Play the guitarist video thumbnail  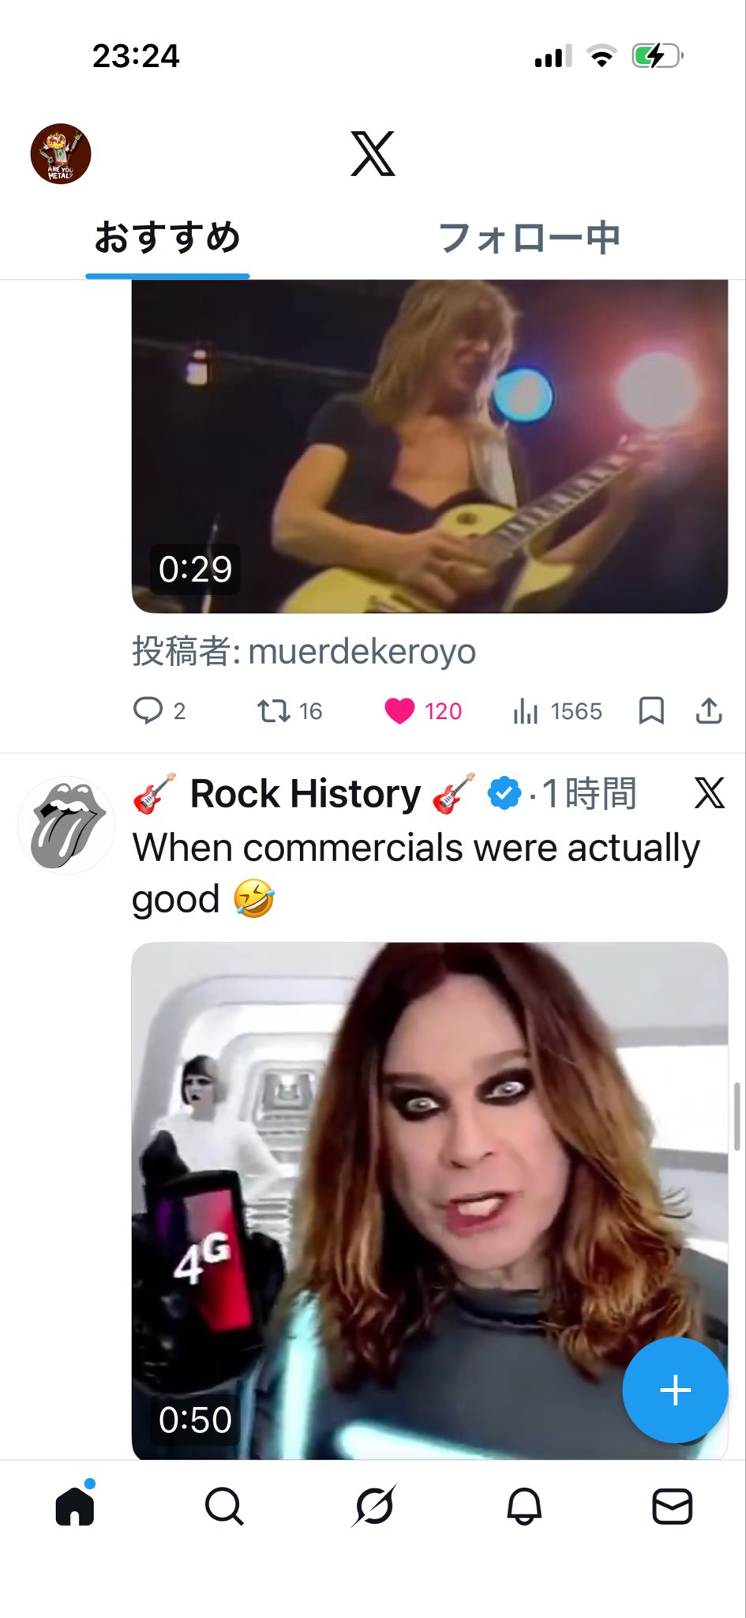(429, 446)
